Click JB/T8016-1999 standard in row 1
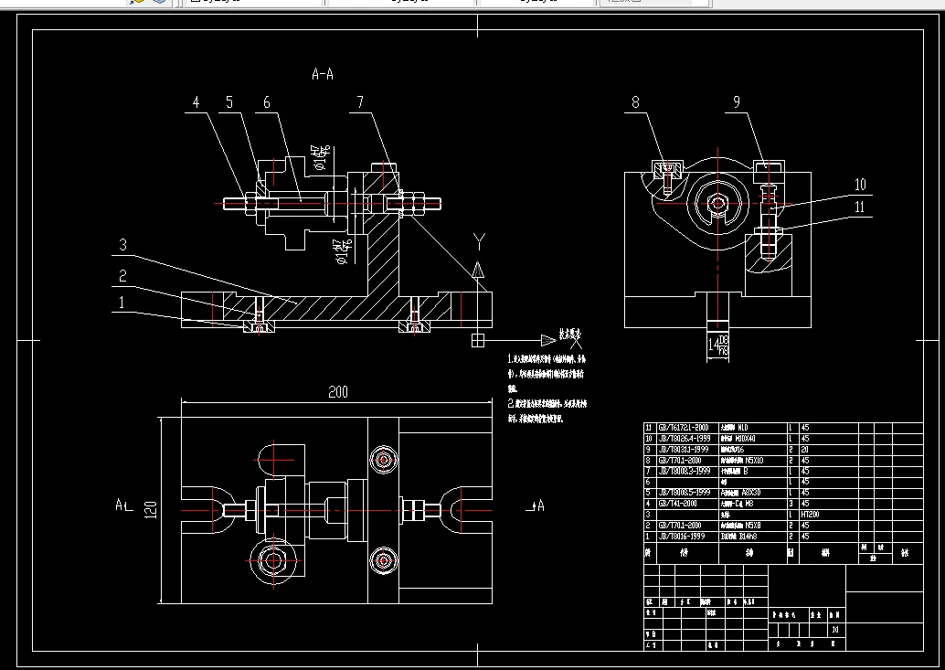 tap(682, 537)
